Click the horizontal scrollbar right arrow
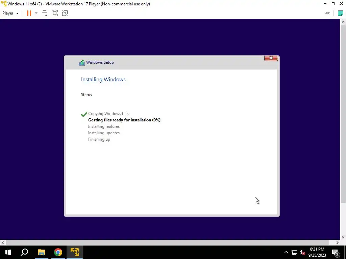The image size is (346, 259). pyautogui.click(x=338, y=242)
